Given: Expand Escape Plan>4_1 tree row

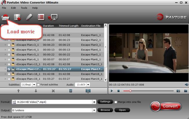Looking at the screenshot, I should pos(5,50).
